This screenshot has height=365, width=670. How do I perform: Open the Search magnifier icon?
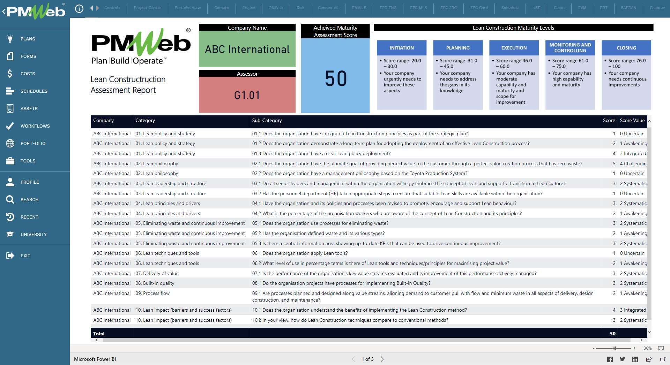[10, 199]
